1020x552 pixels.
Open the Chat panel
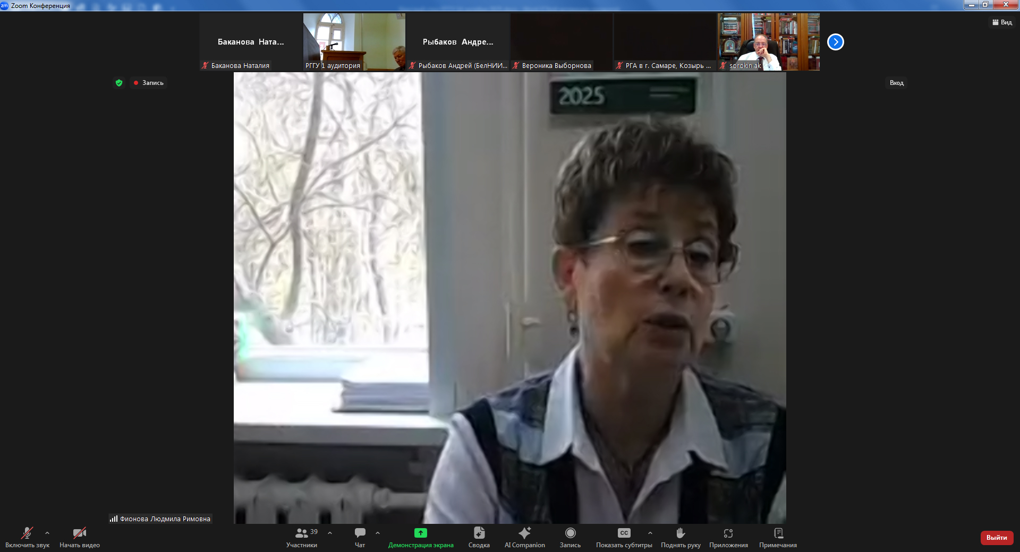(360, 537)
